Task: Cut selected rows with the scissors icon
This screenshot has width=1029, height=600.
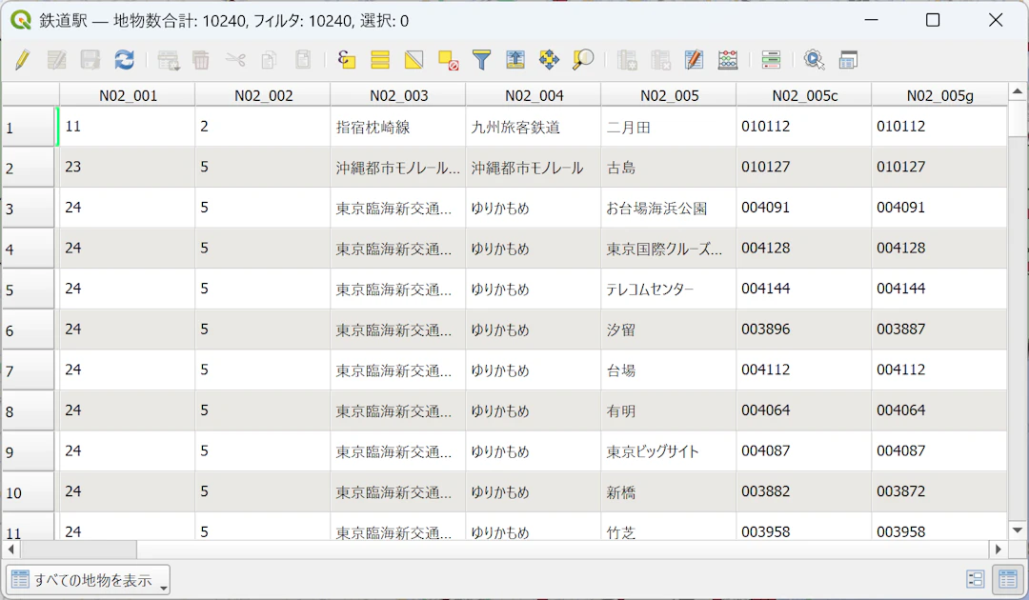Action: pos(235,60)
